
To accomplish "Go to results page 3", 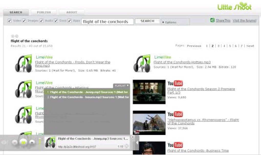I will [218, 46].
